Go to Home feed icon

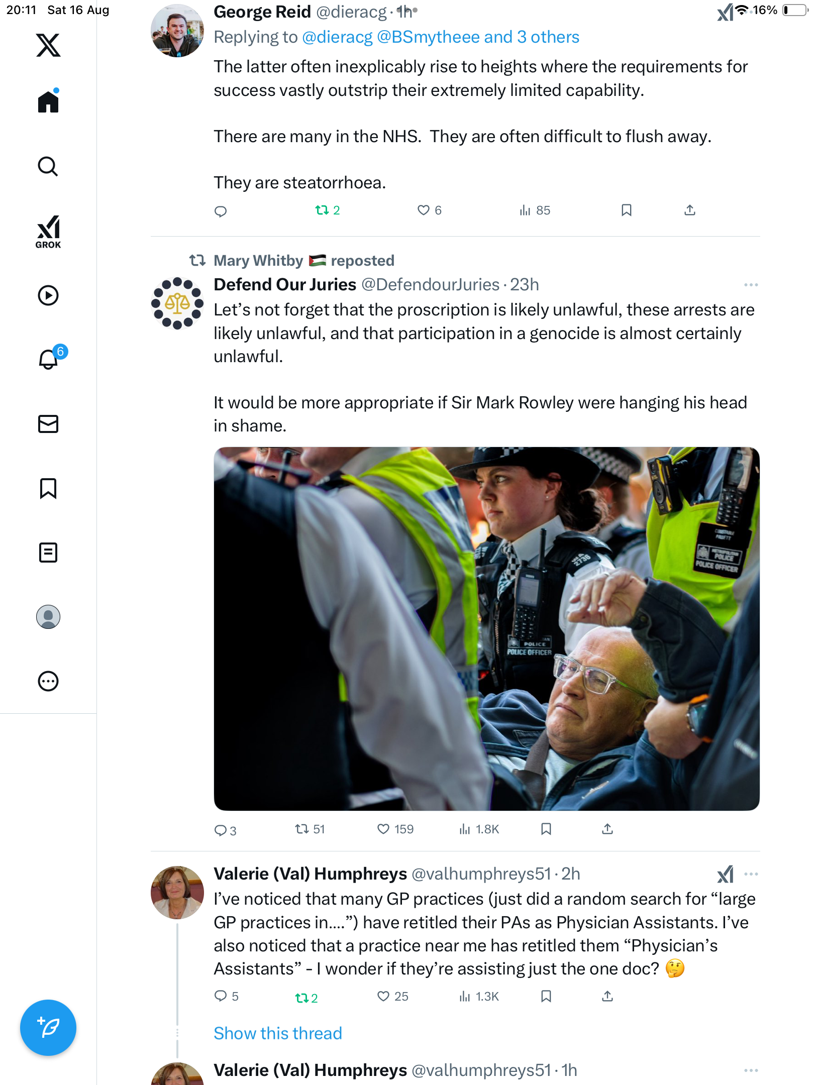pos(48,102)
